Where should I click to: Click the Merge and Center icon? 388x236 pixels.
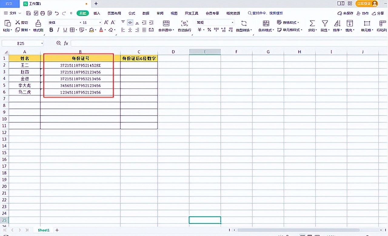pyautogui.click(x=166, y=23)
